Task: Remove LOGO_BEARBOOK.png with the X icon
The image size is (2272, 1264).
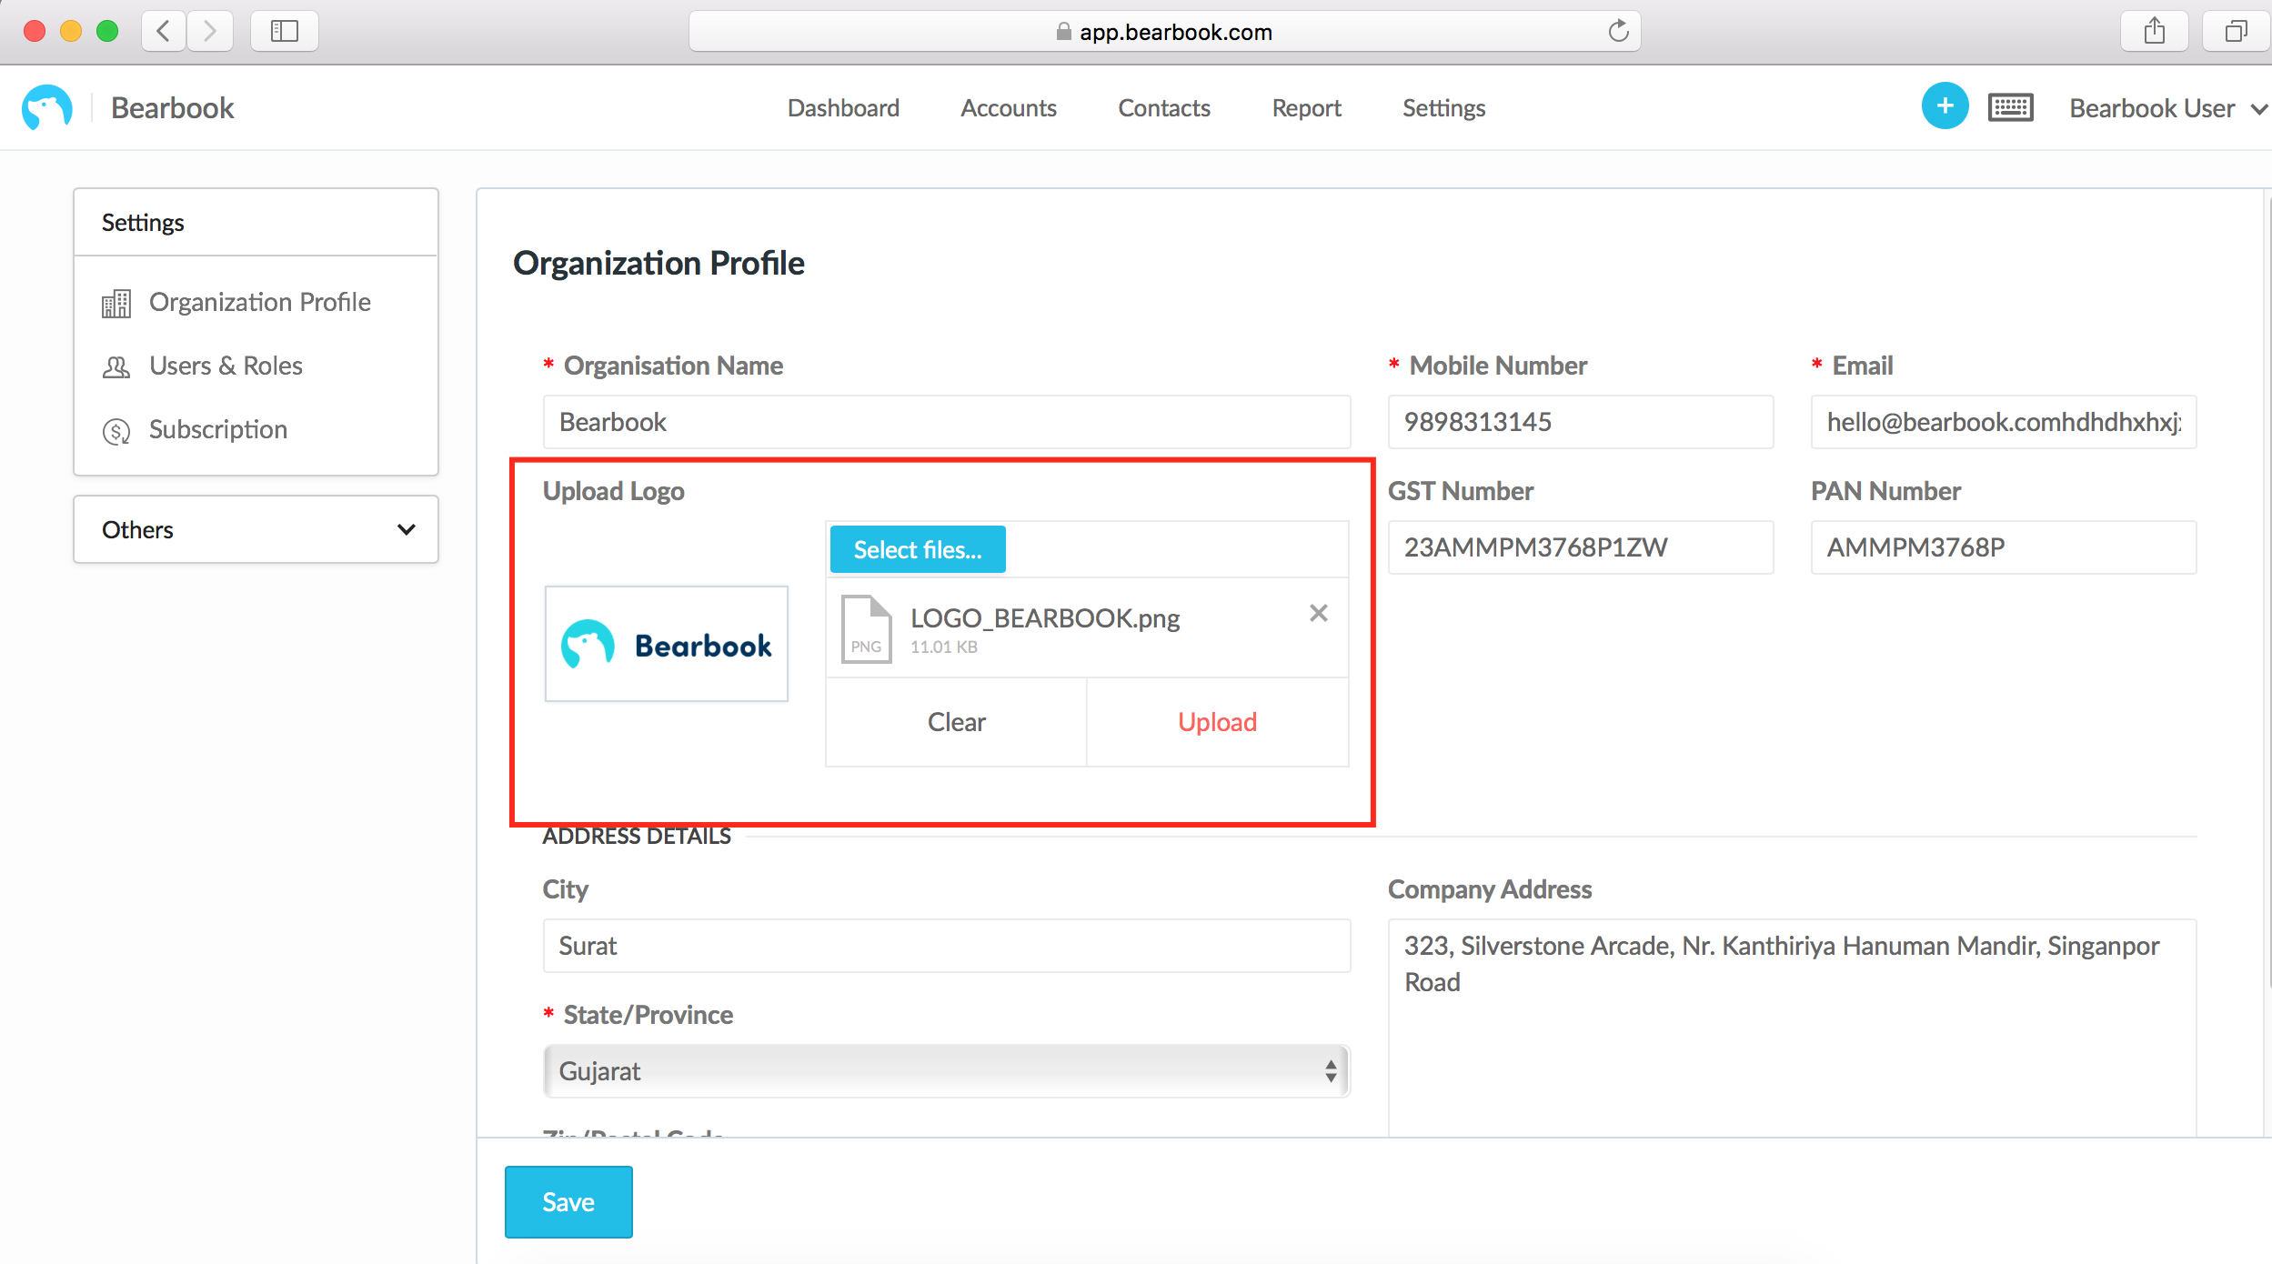Action: click(x=1319, y=614)
